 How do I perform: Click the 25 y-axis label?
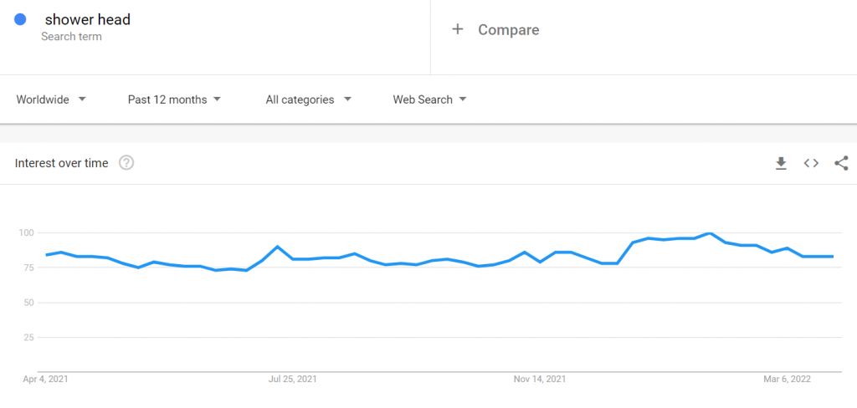coord(30,337)
